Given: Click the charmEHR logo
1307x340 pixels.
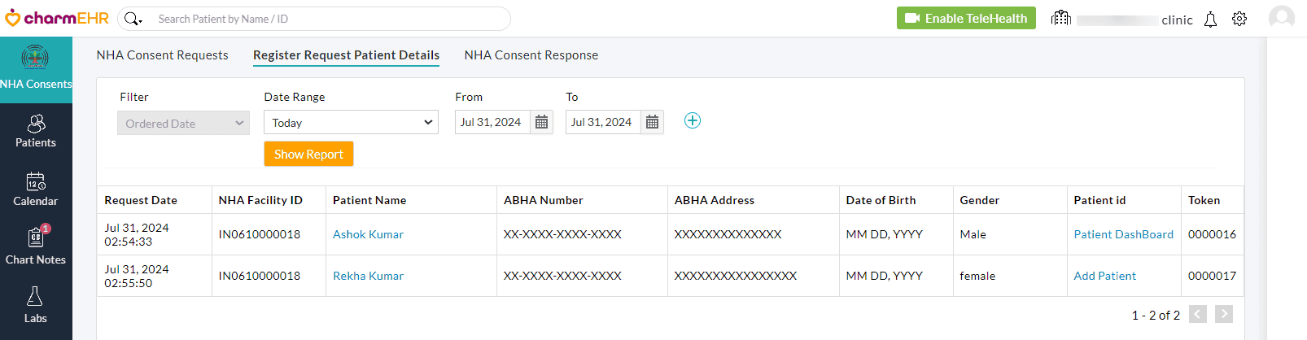Looking at the screenshot, I should [57, 18].
